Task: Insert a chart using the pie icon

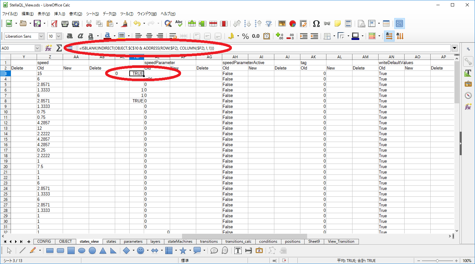Action: [x=293, y=24]
